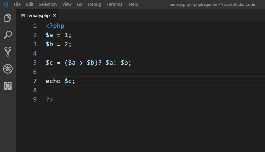
Task: Open the Debug menu
Action: (94, 4)
